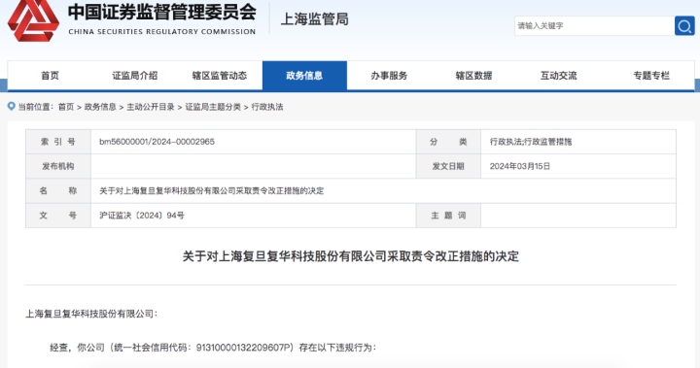The height and width of the screenshot is (368, 700).
Task: Open the 专题专栏 navigation tab
Action: pos(651,76)
